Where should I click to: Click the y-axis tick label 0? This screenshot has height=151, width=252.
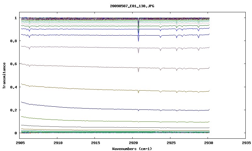[15, 133]
